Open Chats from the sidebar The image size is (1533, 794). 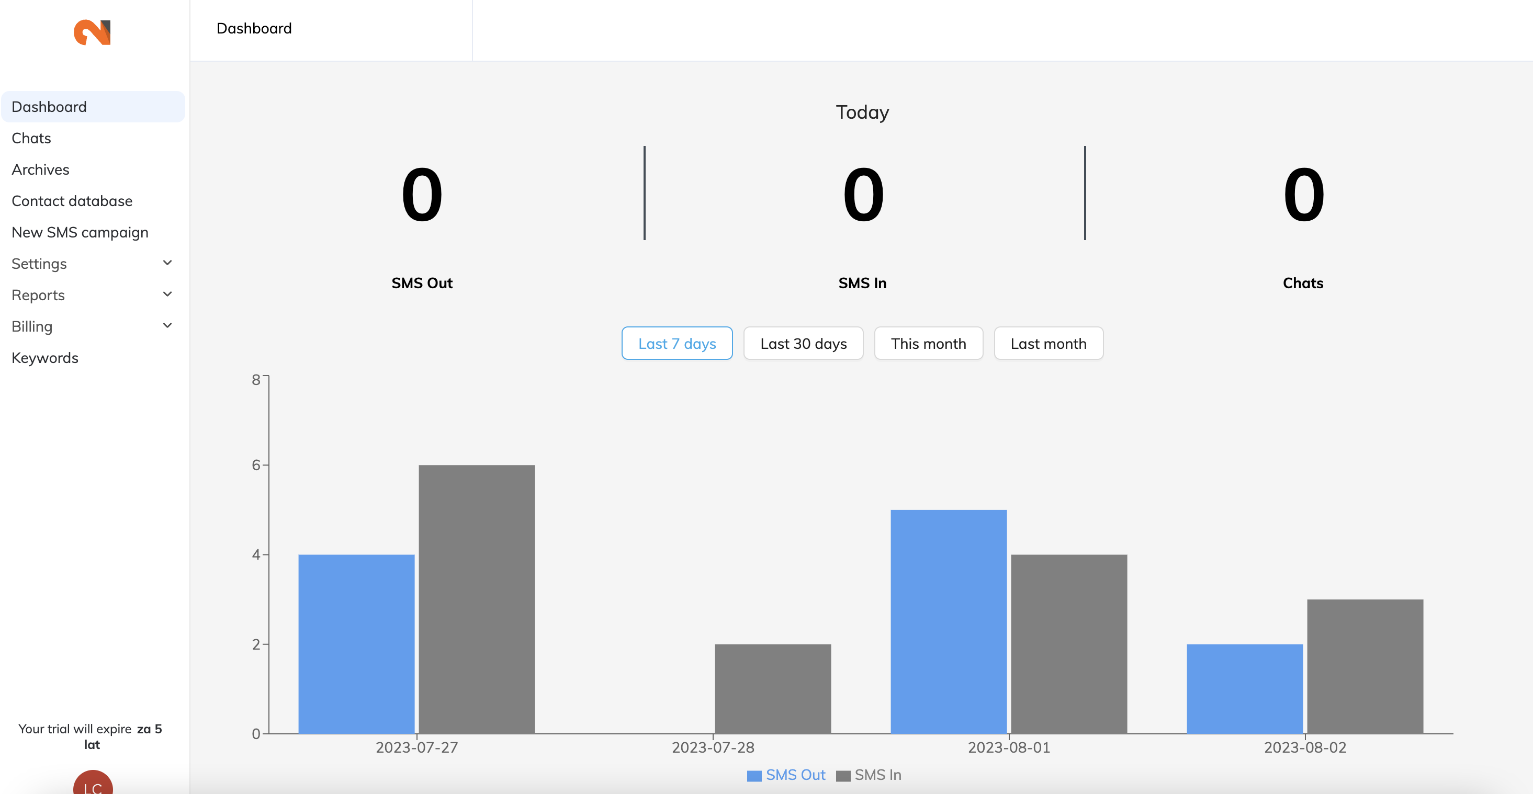pos(31,138)
